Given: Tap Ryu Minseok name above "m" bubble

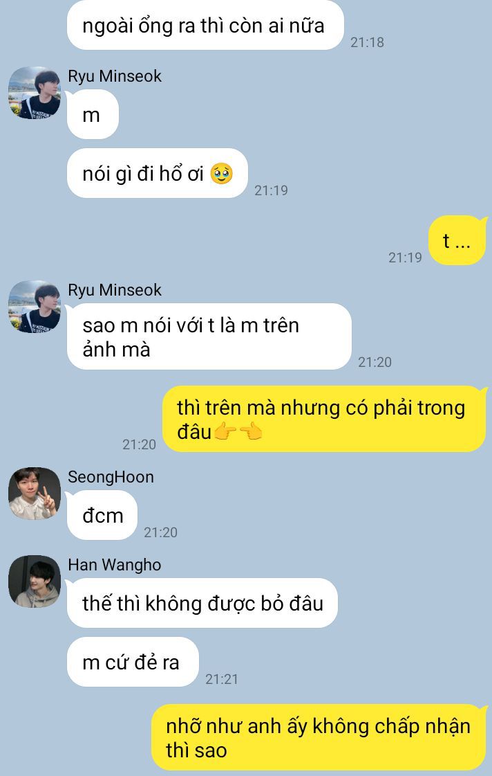Looking at the screenshot, I should 115,76.
